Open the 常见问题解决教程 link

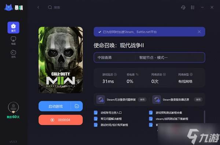(x=111, y=119)
